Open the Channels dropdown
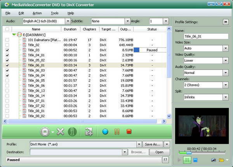The image size is (233, 167). coord(226,85)
